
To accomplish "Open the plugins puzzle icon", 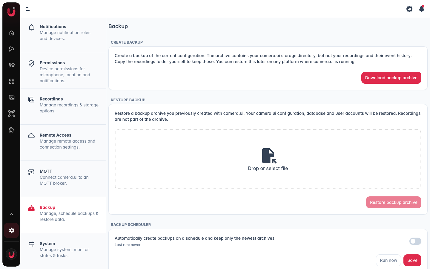I will click(x=12, y=130).
